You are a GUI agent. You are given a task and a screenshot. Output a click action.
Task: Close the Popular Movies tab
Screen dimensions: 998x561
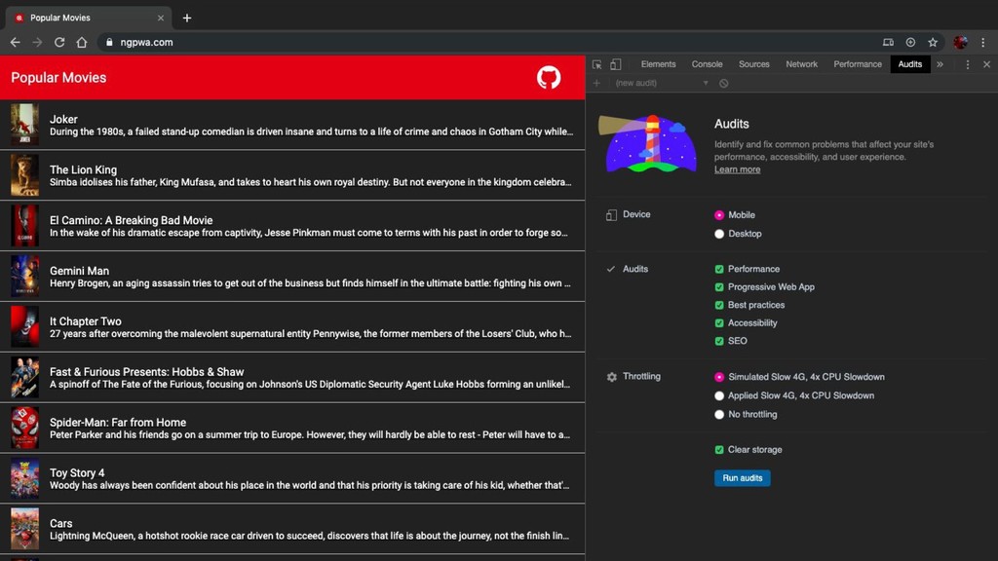(161, 18)
